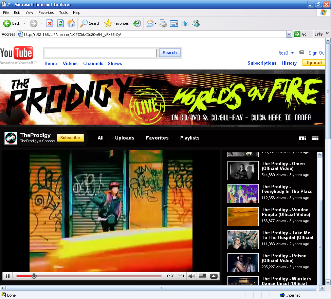The image size is (331, 299).
Task: Refresh the page with the green arrows icon
Action: pyautogui.click(x=60, y=23)
